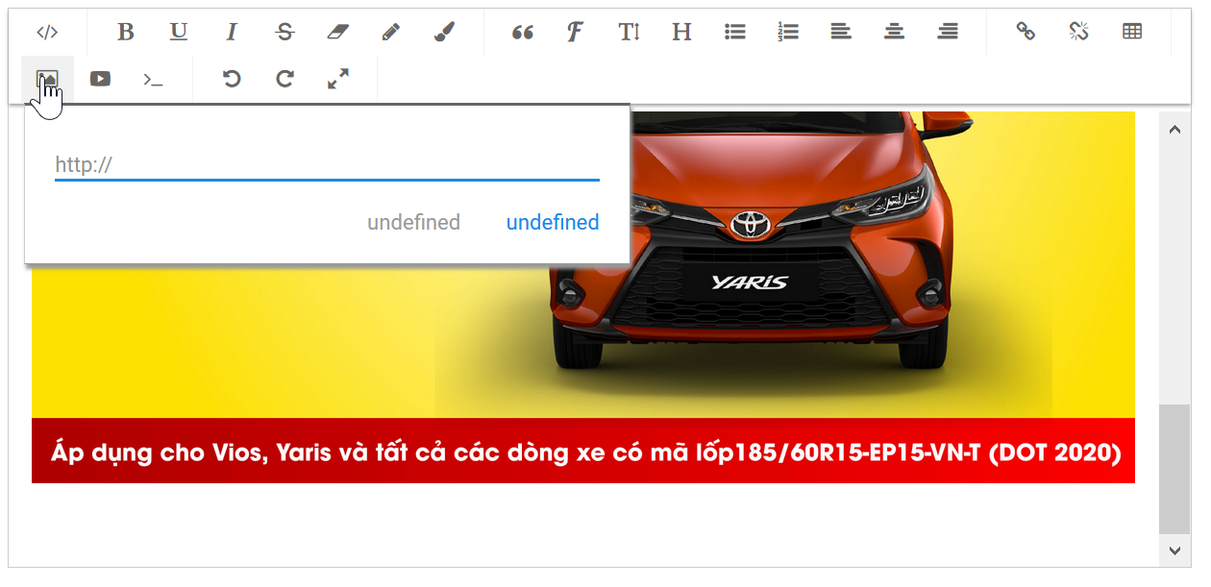Insert a code block
This screenshot has height=587, width=1211.
(153, 79)
